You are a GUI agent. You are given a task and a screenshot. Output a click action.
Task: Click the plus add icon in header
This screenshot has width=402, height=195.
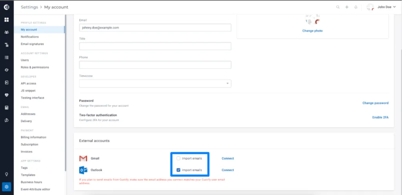coord(347,7)
